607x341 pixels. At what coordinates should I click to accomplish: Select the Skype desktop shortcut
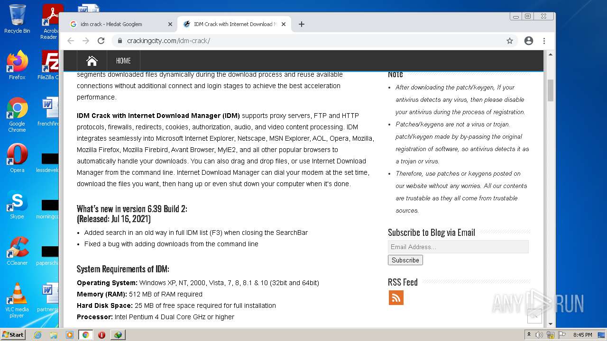17,205
